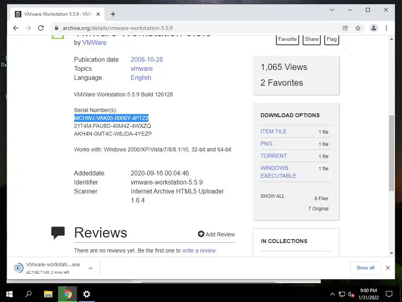Select the VMware Workstation 5.5.9 tab
The height and width of the screenshot is (302, 402).
point(57,14)
